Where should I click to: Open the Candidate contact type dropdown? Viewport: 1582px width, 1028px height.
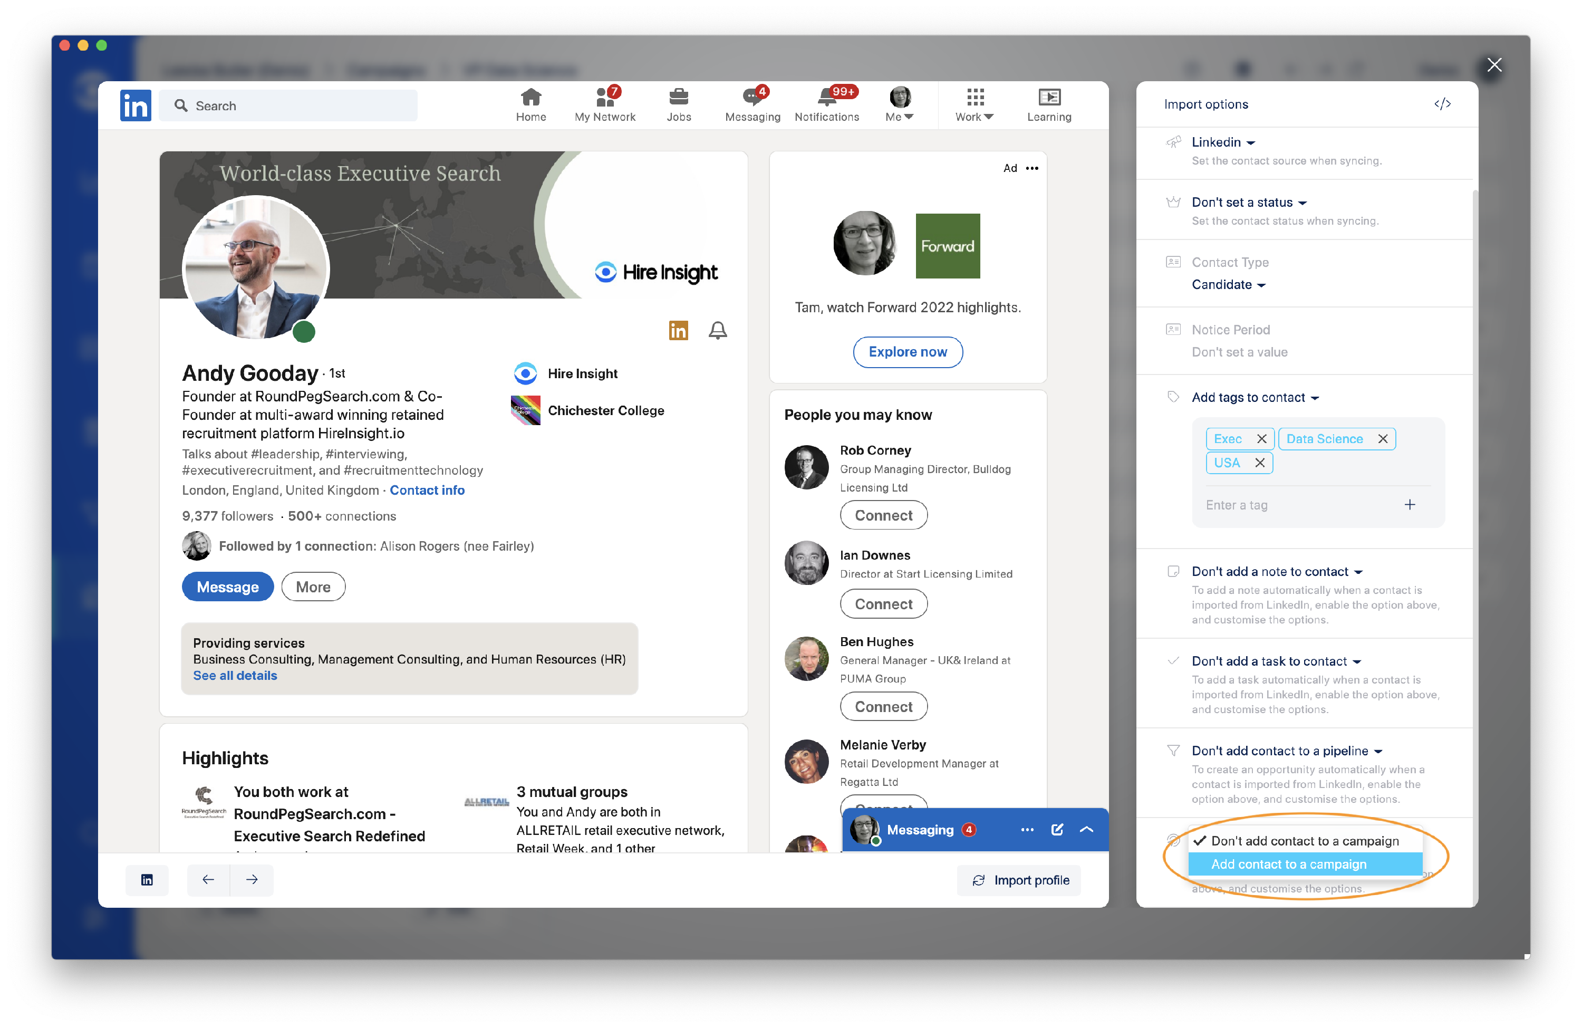coord(1228,285)
